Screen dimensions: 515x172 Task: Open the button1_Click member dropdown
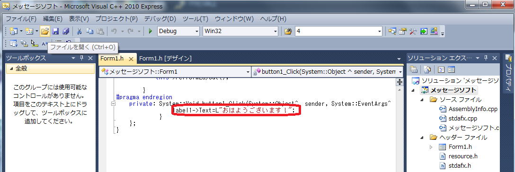[400, 72]
